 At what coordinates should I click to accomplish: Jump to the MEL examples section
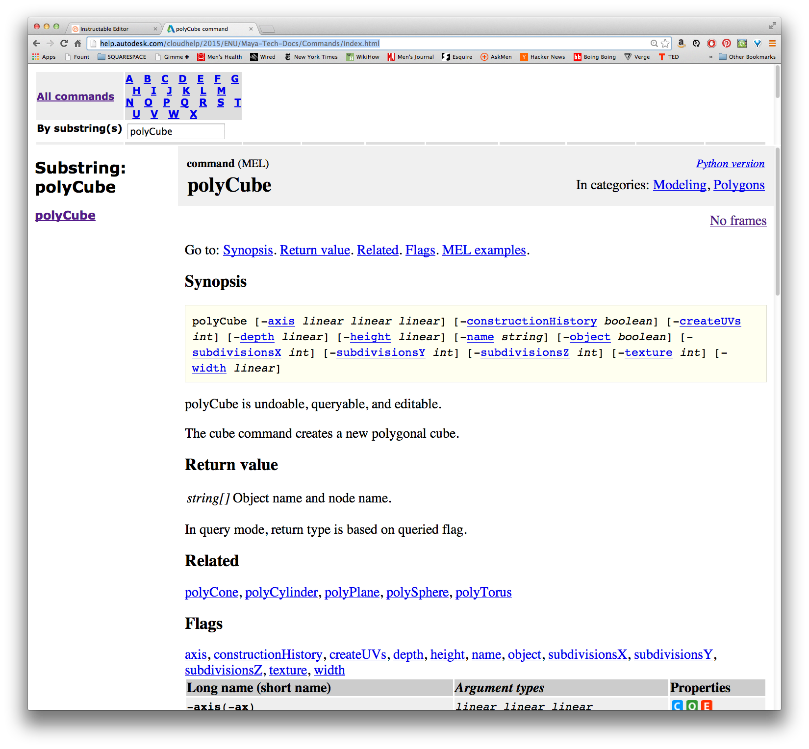483,250
